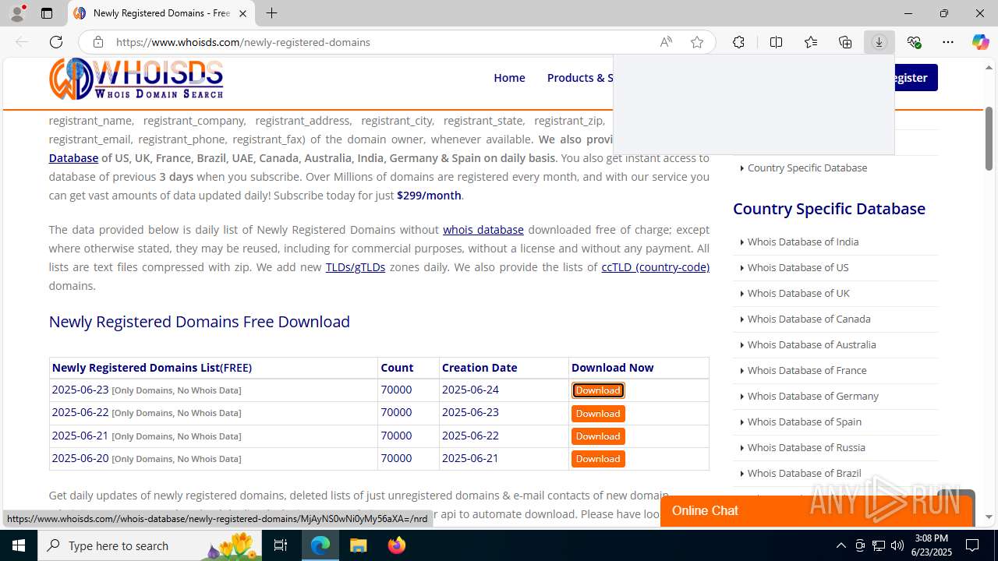Open Whois Database of India
This screenshot has height=561, width=998.
(x=803, y=242)
